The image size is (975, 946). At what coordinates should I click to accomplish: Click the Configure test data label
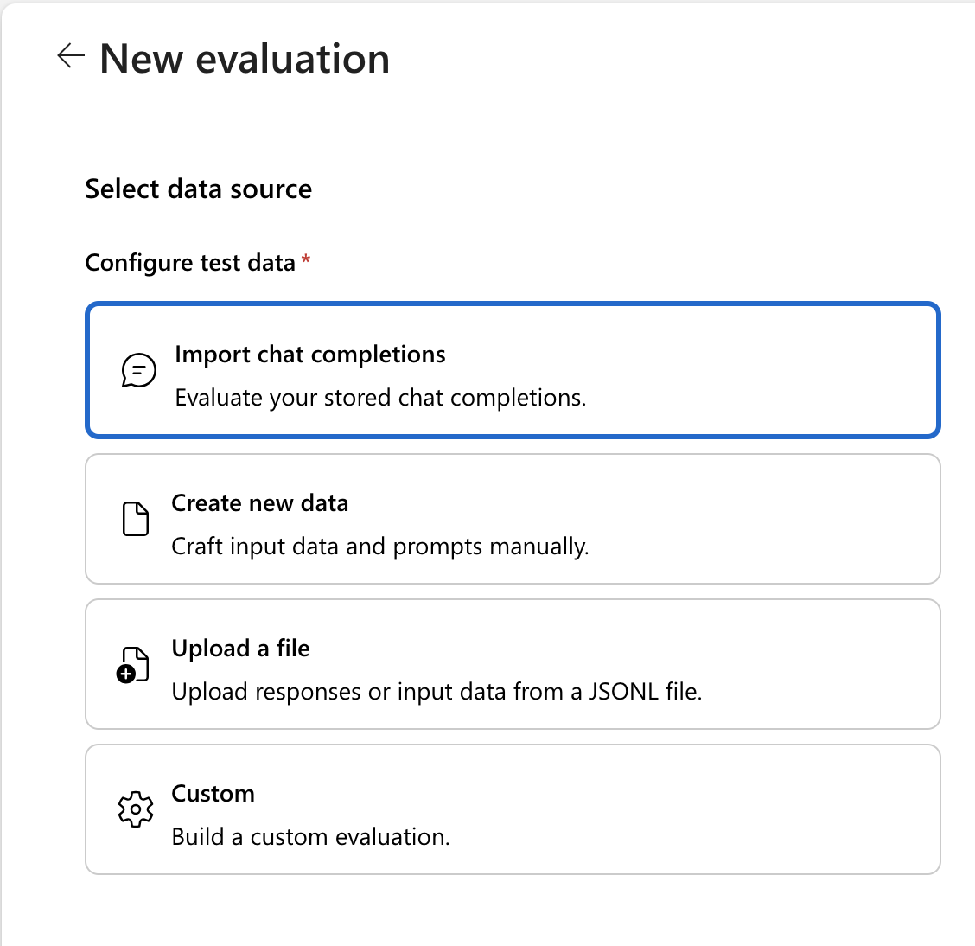click(x=190, y=263)
